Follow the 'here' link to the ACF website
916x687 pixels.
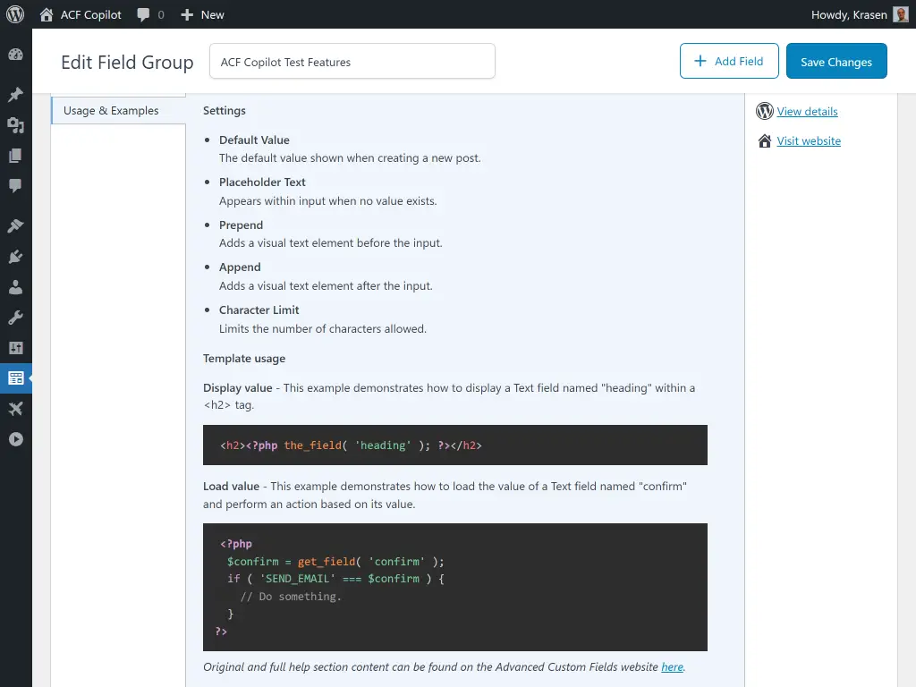tap(672, 666)
